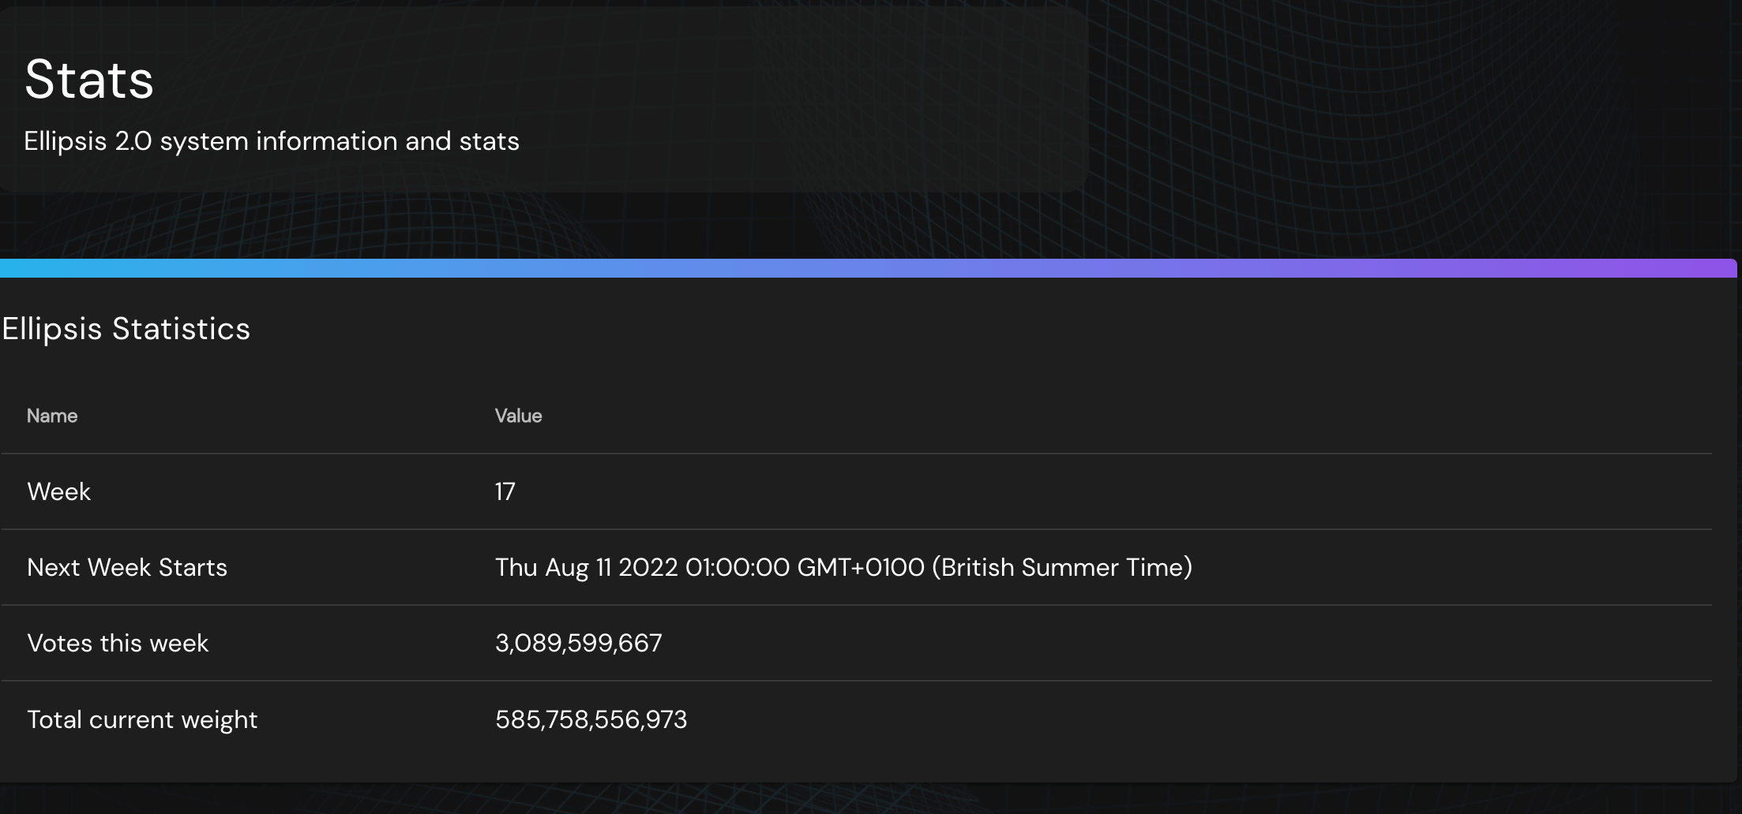The width and height of the screenshot is (1742, 814).
Task: Select the Week row label
Action: pos(58,491)
